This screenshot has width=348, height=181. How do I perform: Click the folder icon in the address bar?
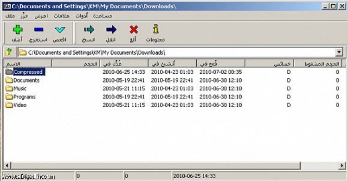click(x=23, y=52)
